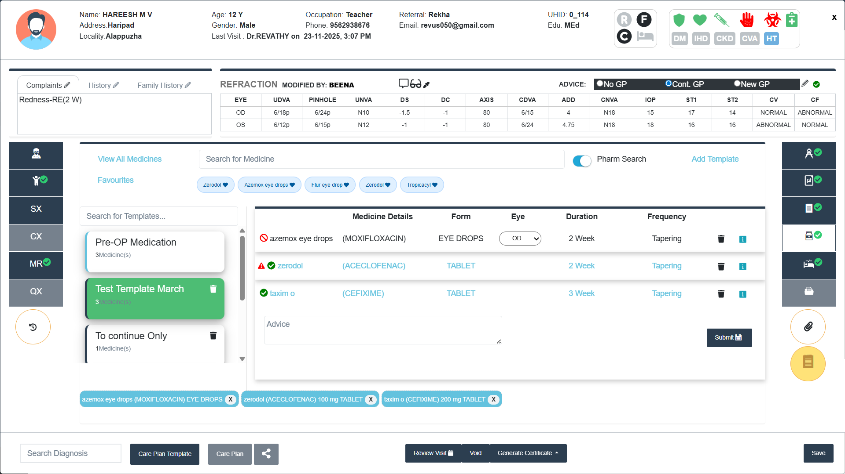Click the HT condition badge
Screen dimensions: 845x474
(771, 39)
